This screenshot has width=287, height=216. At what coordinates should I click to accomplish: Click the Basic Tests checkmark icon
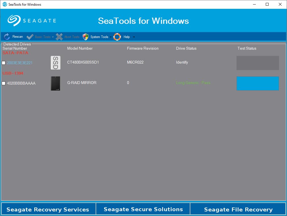point(30,37)
